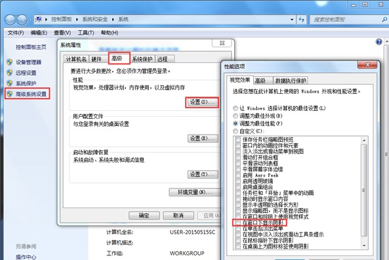Open 帮助(H) menu
Image resolution: width=389 pixels, height=260 pixels.
pyautogui.click(x=110, y=33)
